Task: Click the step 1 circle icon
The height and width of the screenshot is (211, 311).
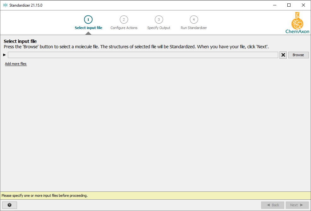Action: click(88, 20)
